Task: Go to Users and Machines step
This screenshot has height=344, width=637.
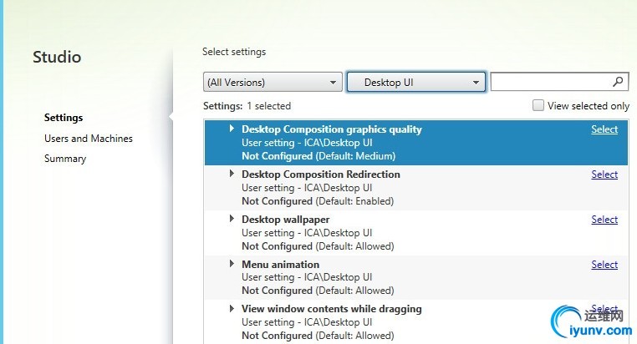Action: click(x=89, y=139)
